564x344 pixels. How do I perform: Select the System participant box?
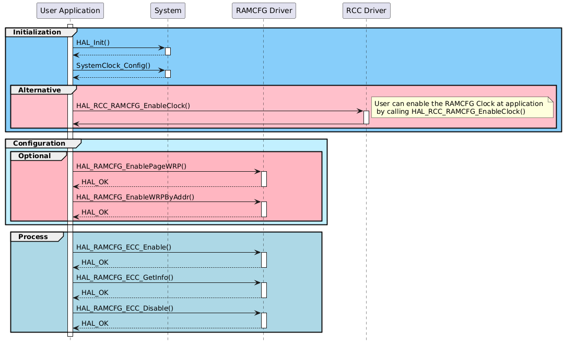(168, 10)
